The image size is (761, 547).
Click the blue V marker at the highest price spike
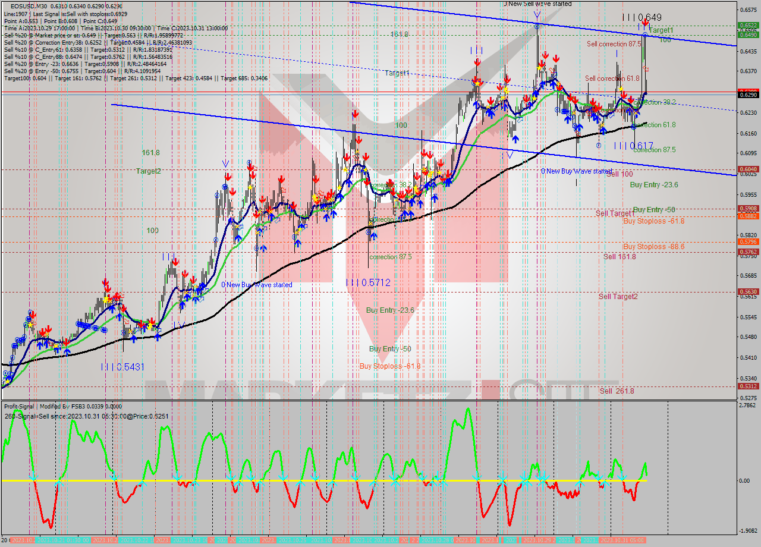coord(537,14)
